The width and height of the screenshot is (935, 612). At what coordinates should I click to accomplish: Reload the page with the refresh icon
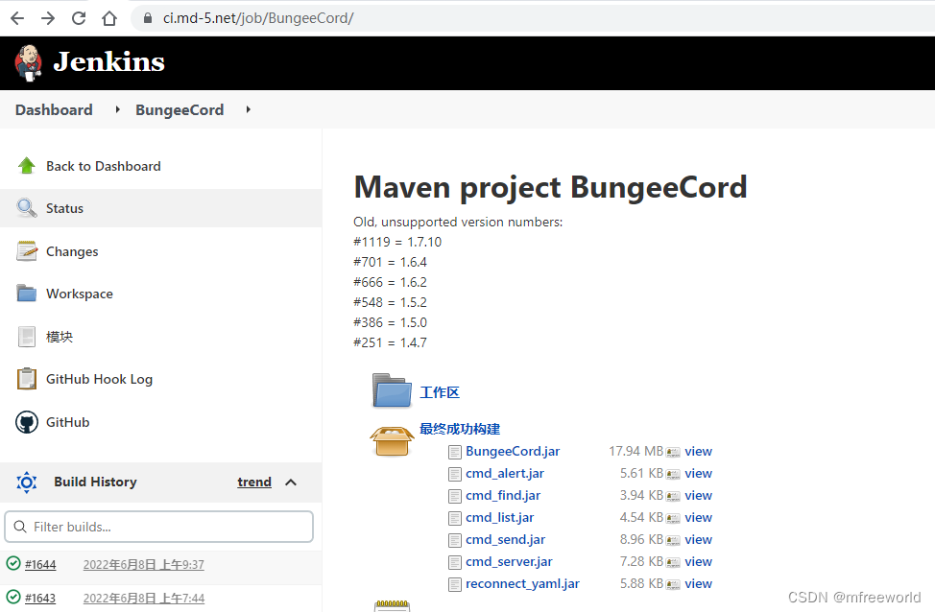point(79,18)
